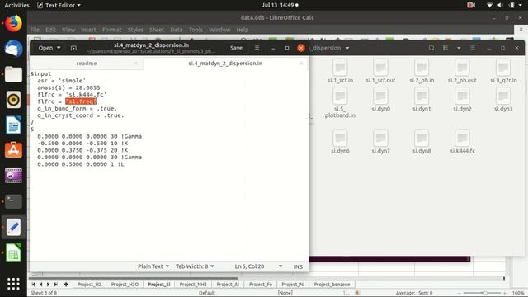
Task: Open the Plain Text language selector
Action: (153, 266)
